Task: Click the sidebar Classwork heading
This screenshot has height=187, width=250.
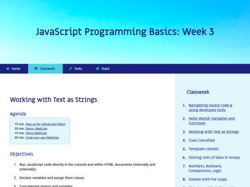Action: point(198,92)
